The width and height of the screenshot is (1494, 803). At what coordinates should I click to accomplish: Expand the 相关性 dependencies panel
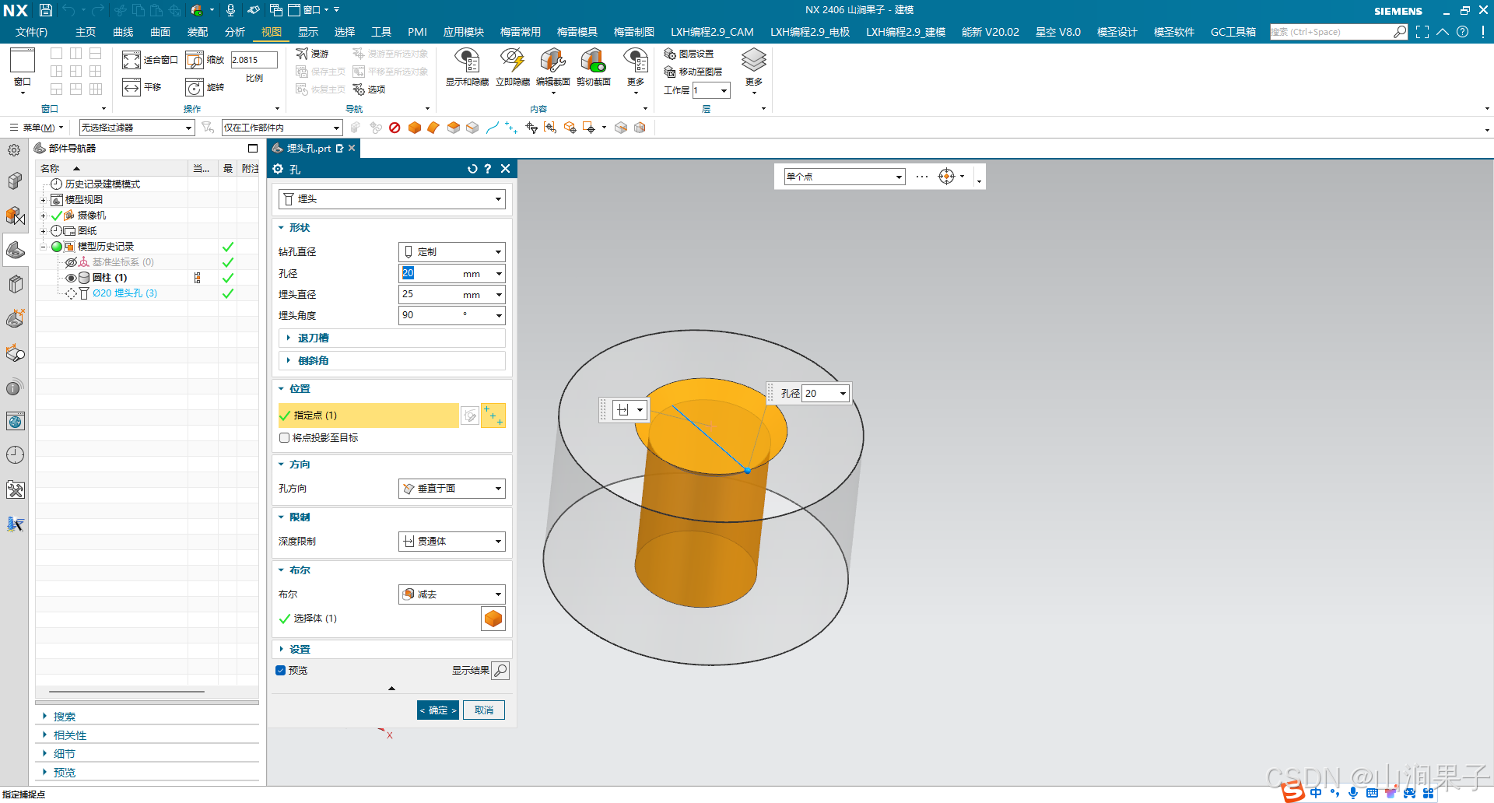click(147, 735)
